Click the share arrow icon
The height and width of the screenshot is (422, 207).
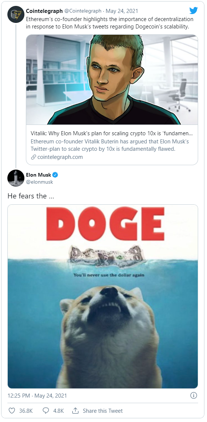(x=75, y=411)
